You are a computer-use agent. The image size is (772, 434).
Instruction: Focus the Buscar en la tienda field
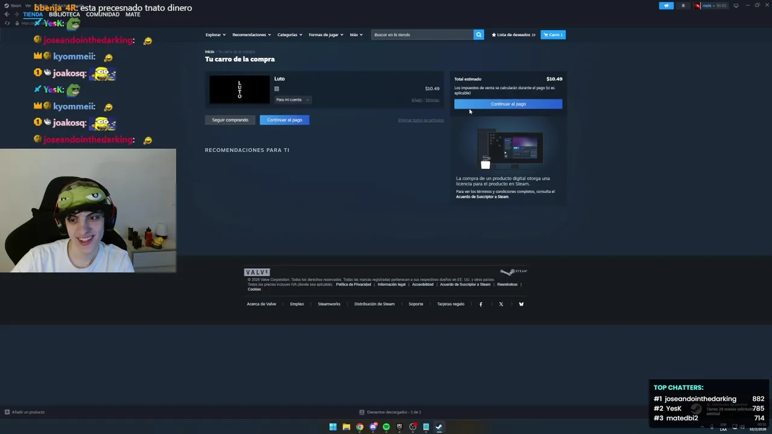422,35
